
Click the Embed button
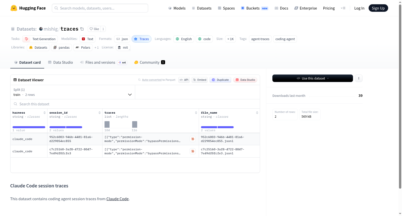tap(199, 80)
